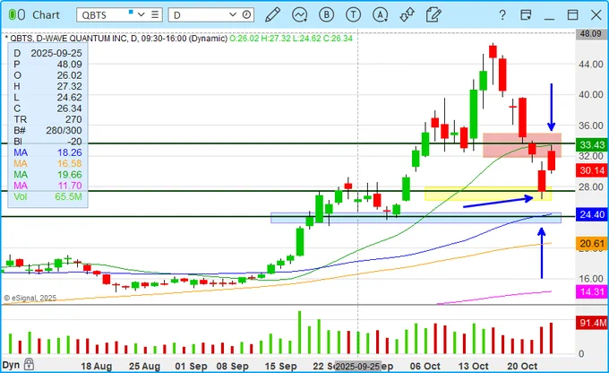Screen dimensions: 609x373
Task: Open the symbol list menu icon
Action: 155,14
